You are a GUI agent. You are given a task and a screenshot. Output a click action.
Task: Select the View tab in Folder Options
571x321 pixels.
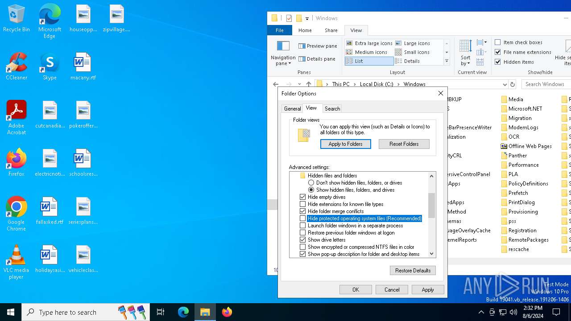click(x=311, y=108)
